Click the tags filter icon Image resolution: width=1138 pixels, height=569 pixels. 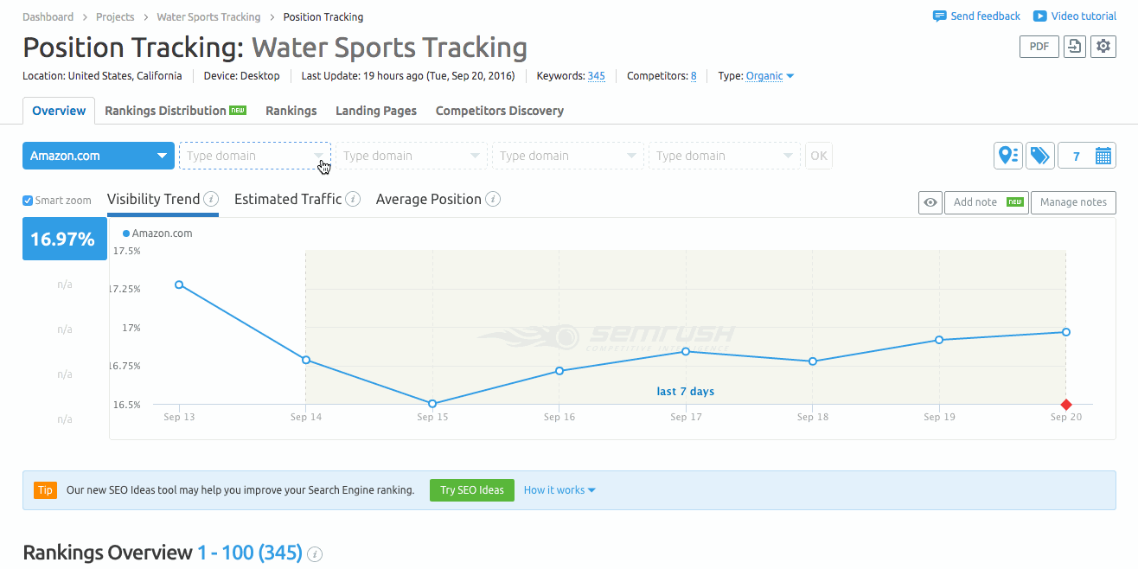(x=1039, y=156)
